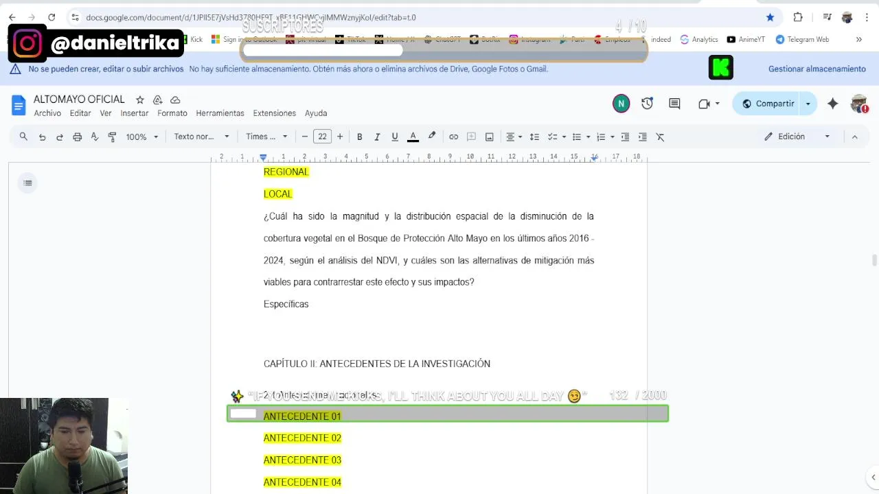Go back in the browser

[12, 17]
